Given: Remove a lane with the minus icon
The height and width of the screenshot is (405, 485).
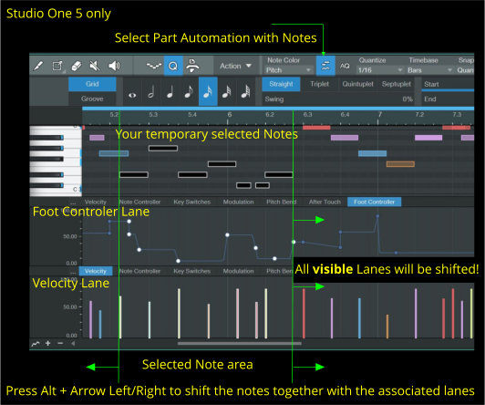Looking at the screenshot, I should [x=60, y=344].
